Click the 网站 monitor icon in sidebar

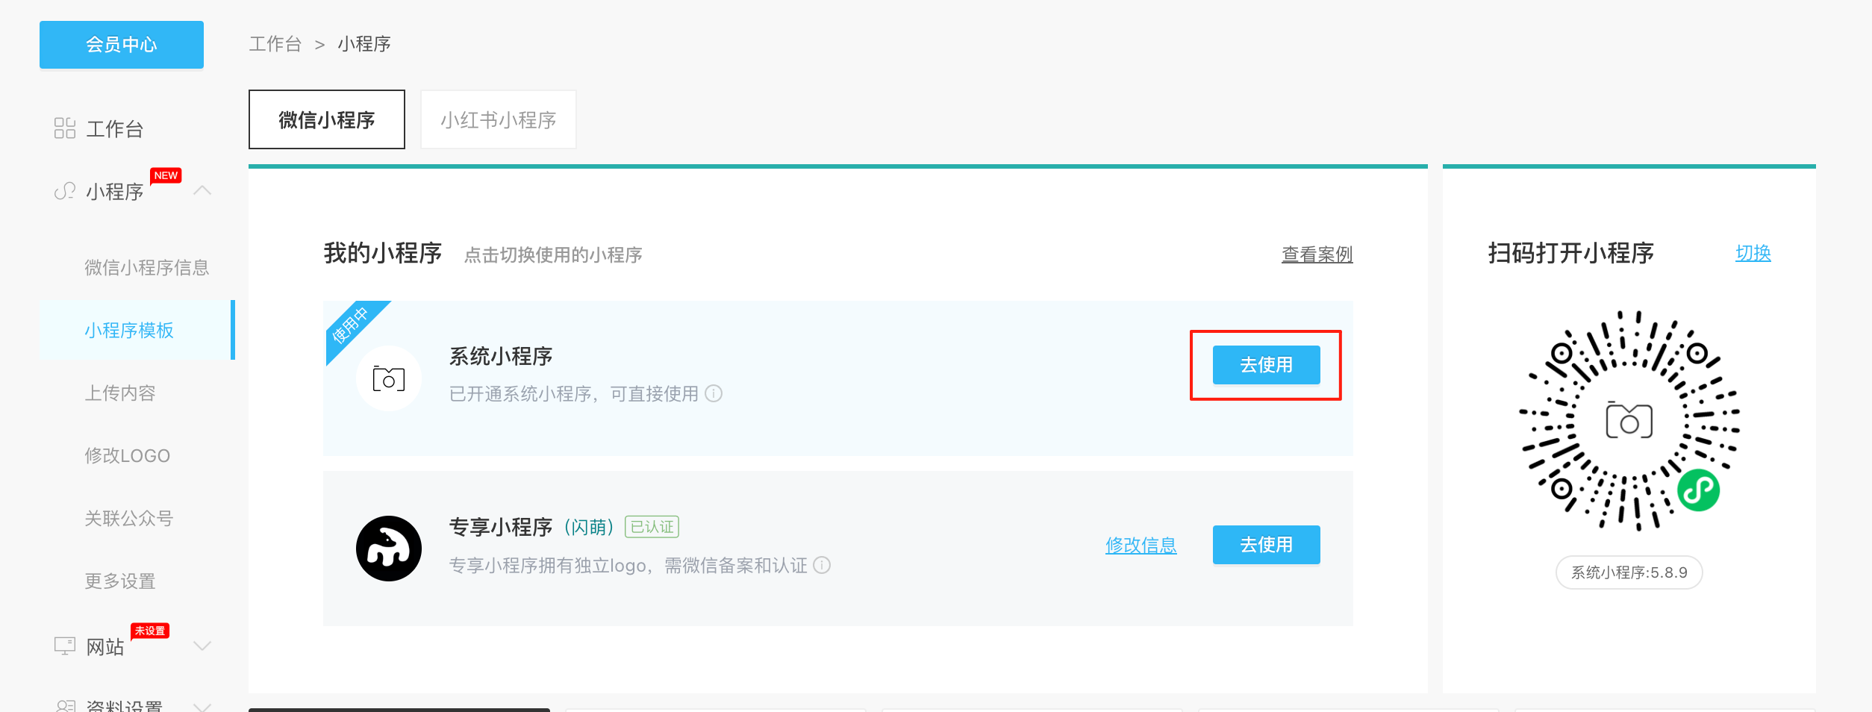(x=65, y=646)
